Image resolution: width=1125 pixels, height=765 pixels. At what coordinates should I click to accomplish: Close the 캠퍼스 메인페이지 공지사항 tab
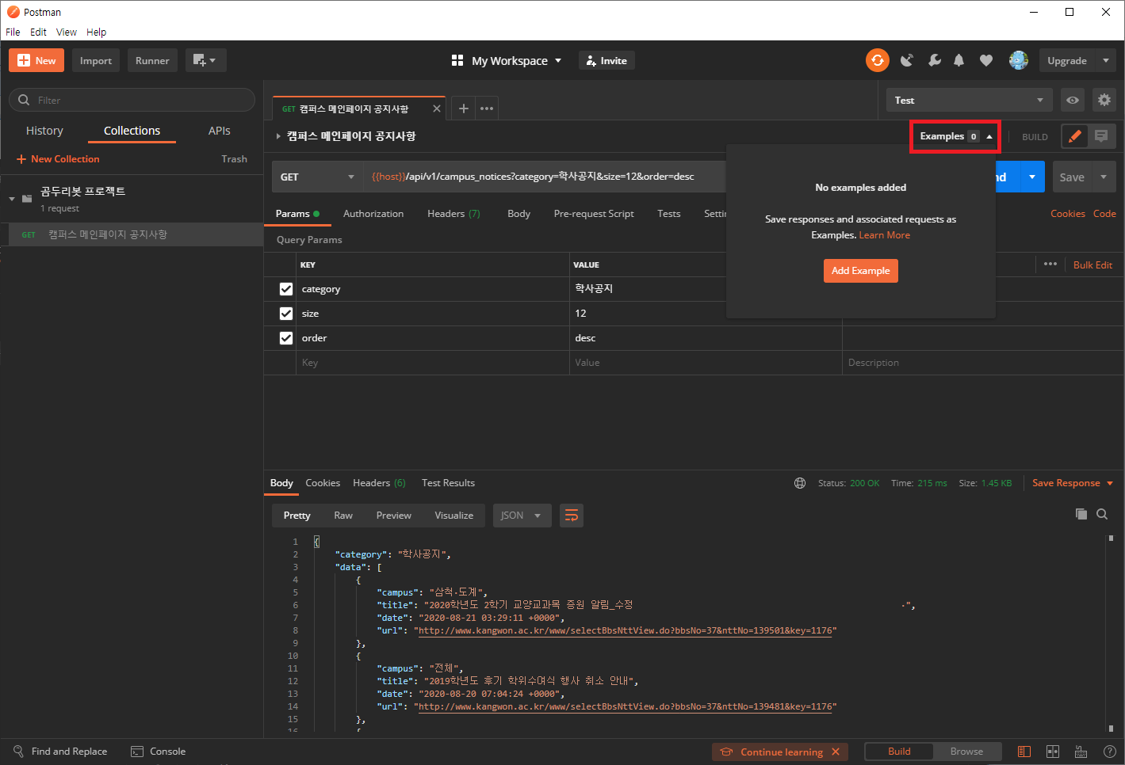437,108
